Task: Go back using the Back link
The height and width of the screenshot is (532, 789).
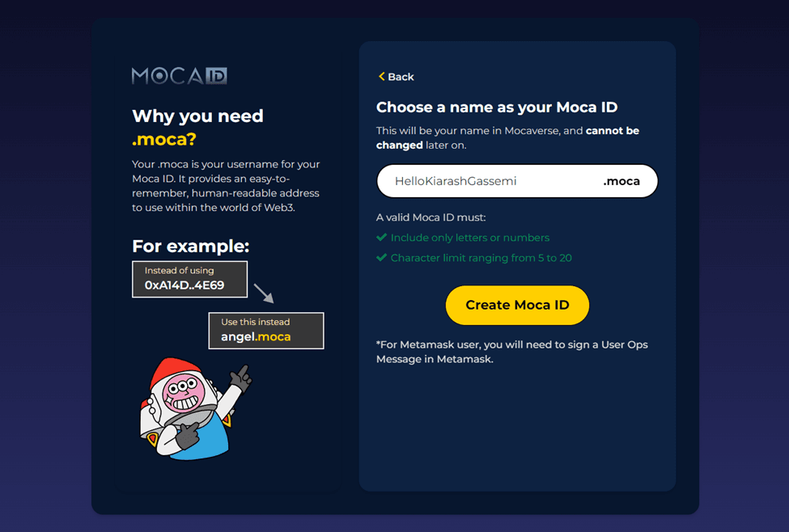Action: coord(396,77)
